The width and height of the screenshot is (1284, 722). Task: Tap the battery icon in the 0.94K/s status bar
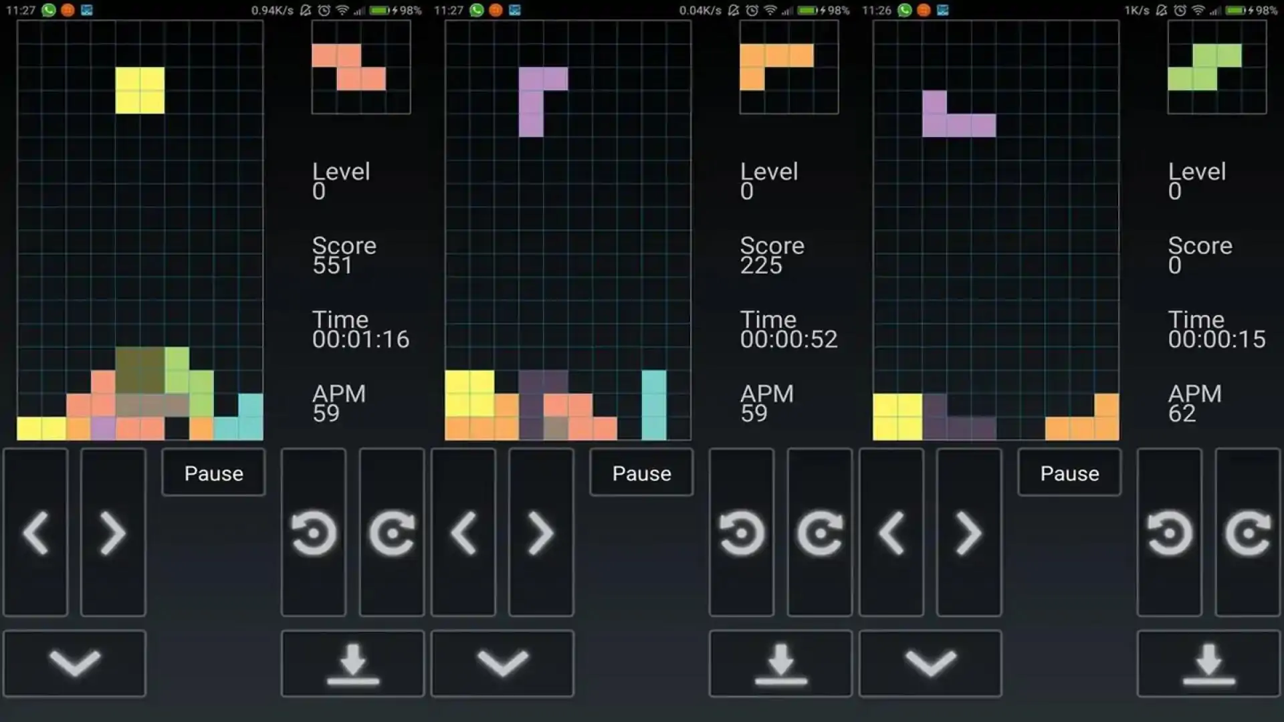pos(380,10)
